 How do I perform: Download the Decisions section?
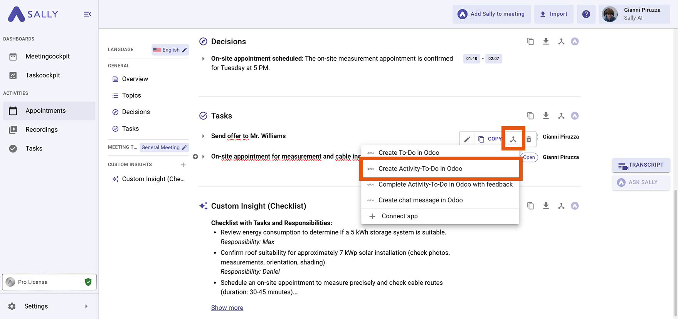tap(546, 42)
